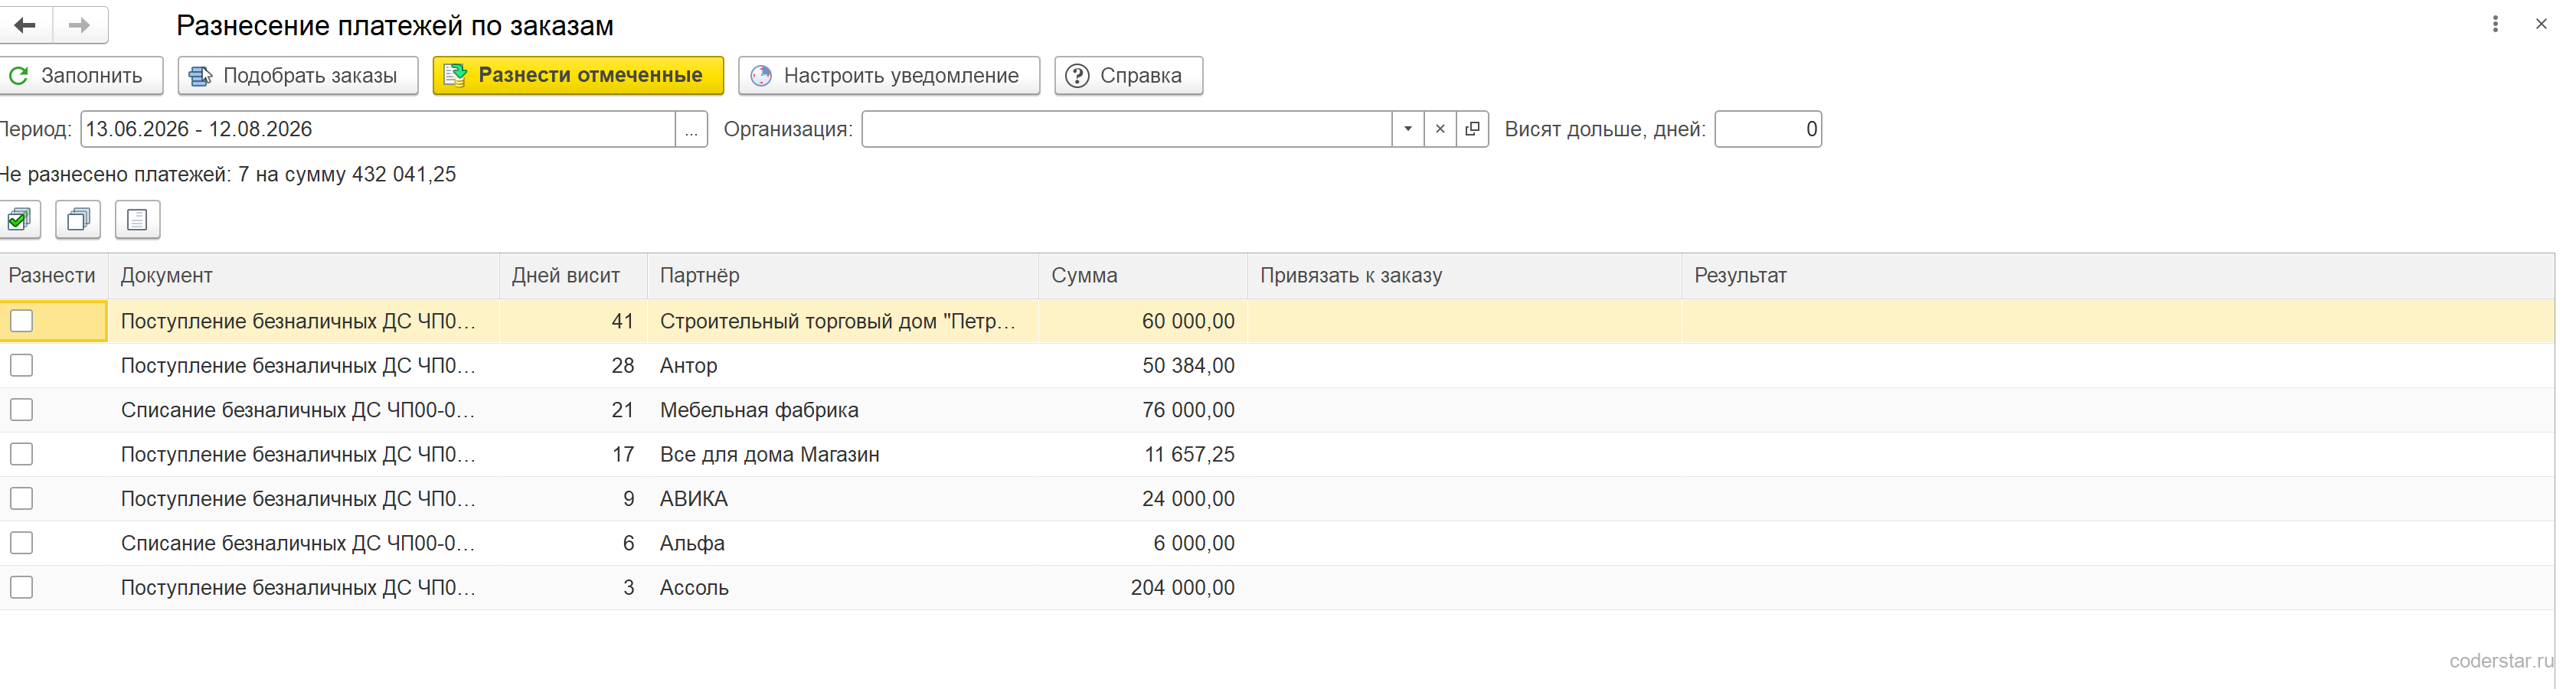Click Привязать к заказу cell for АВИКА

tap(1464, 499)
